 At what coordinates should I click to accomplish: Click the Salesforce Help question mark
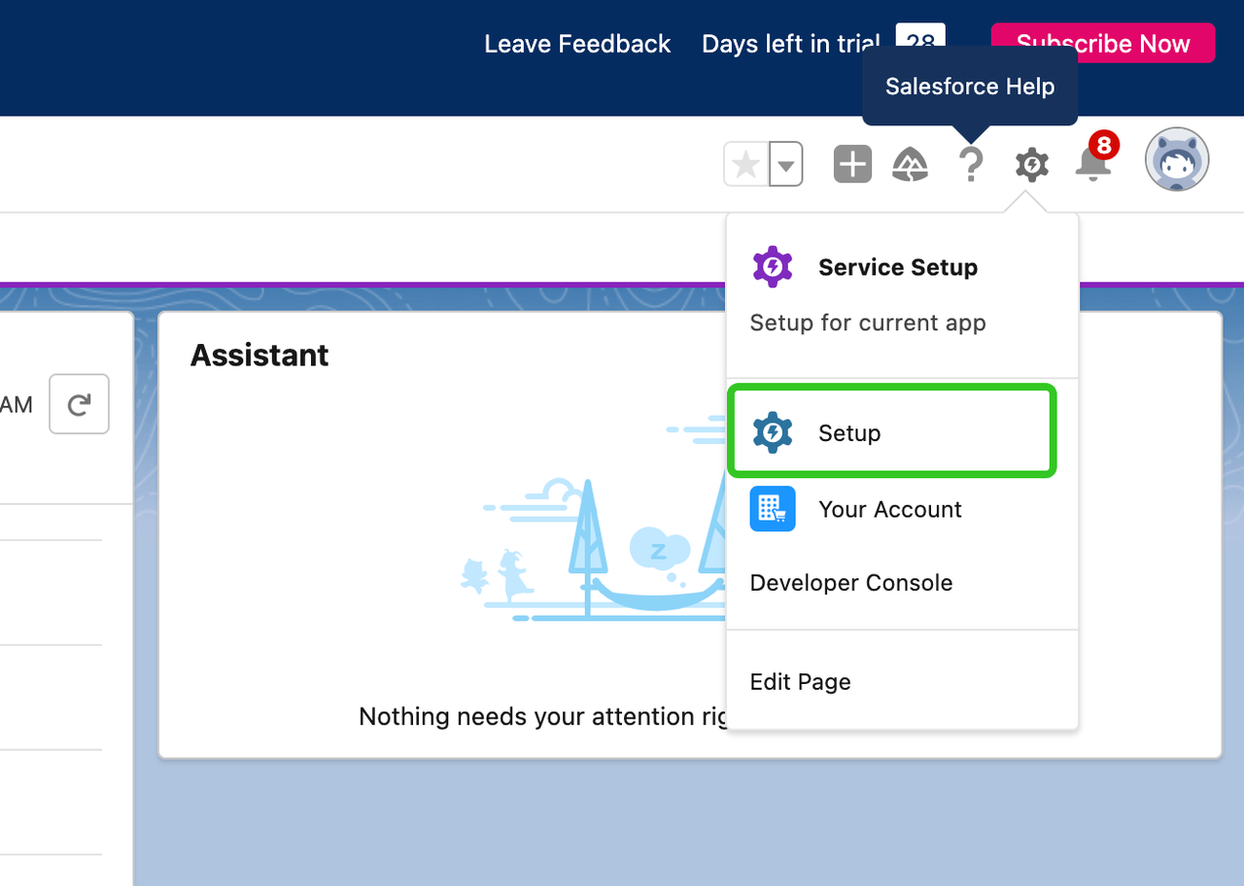(x=971, y=165)
